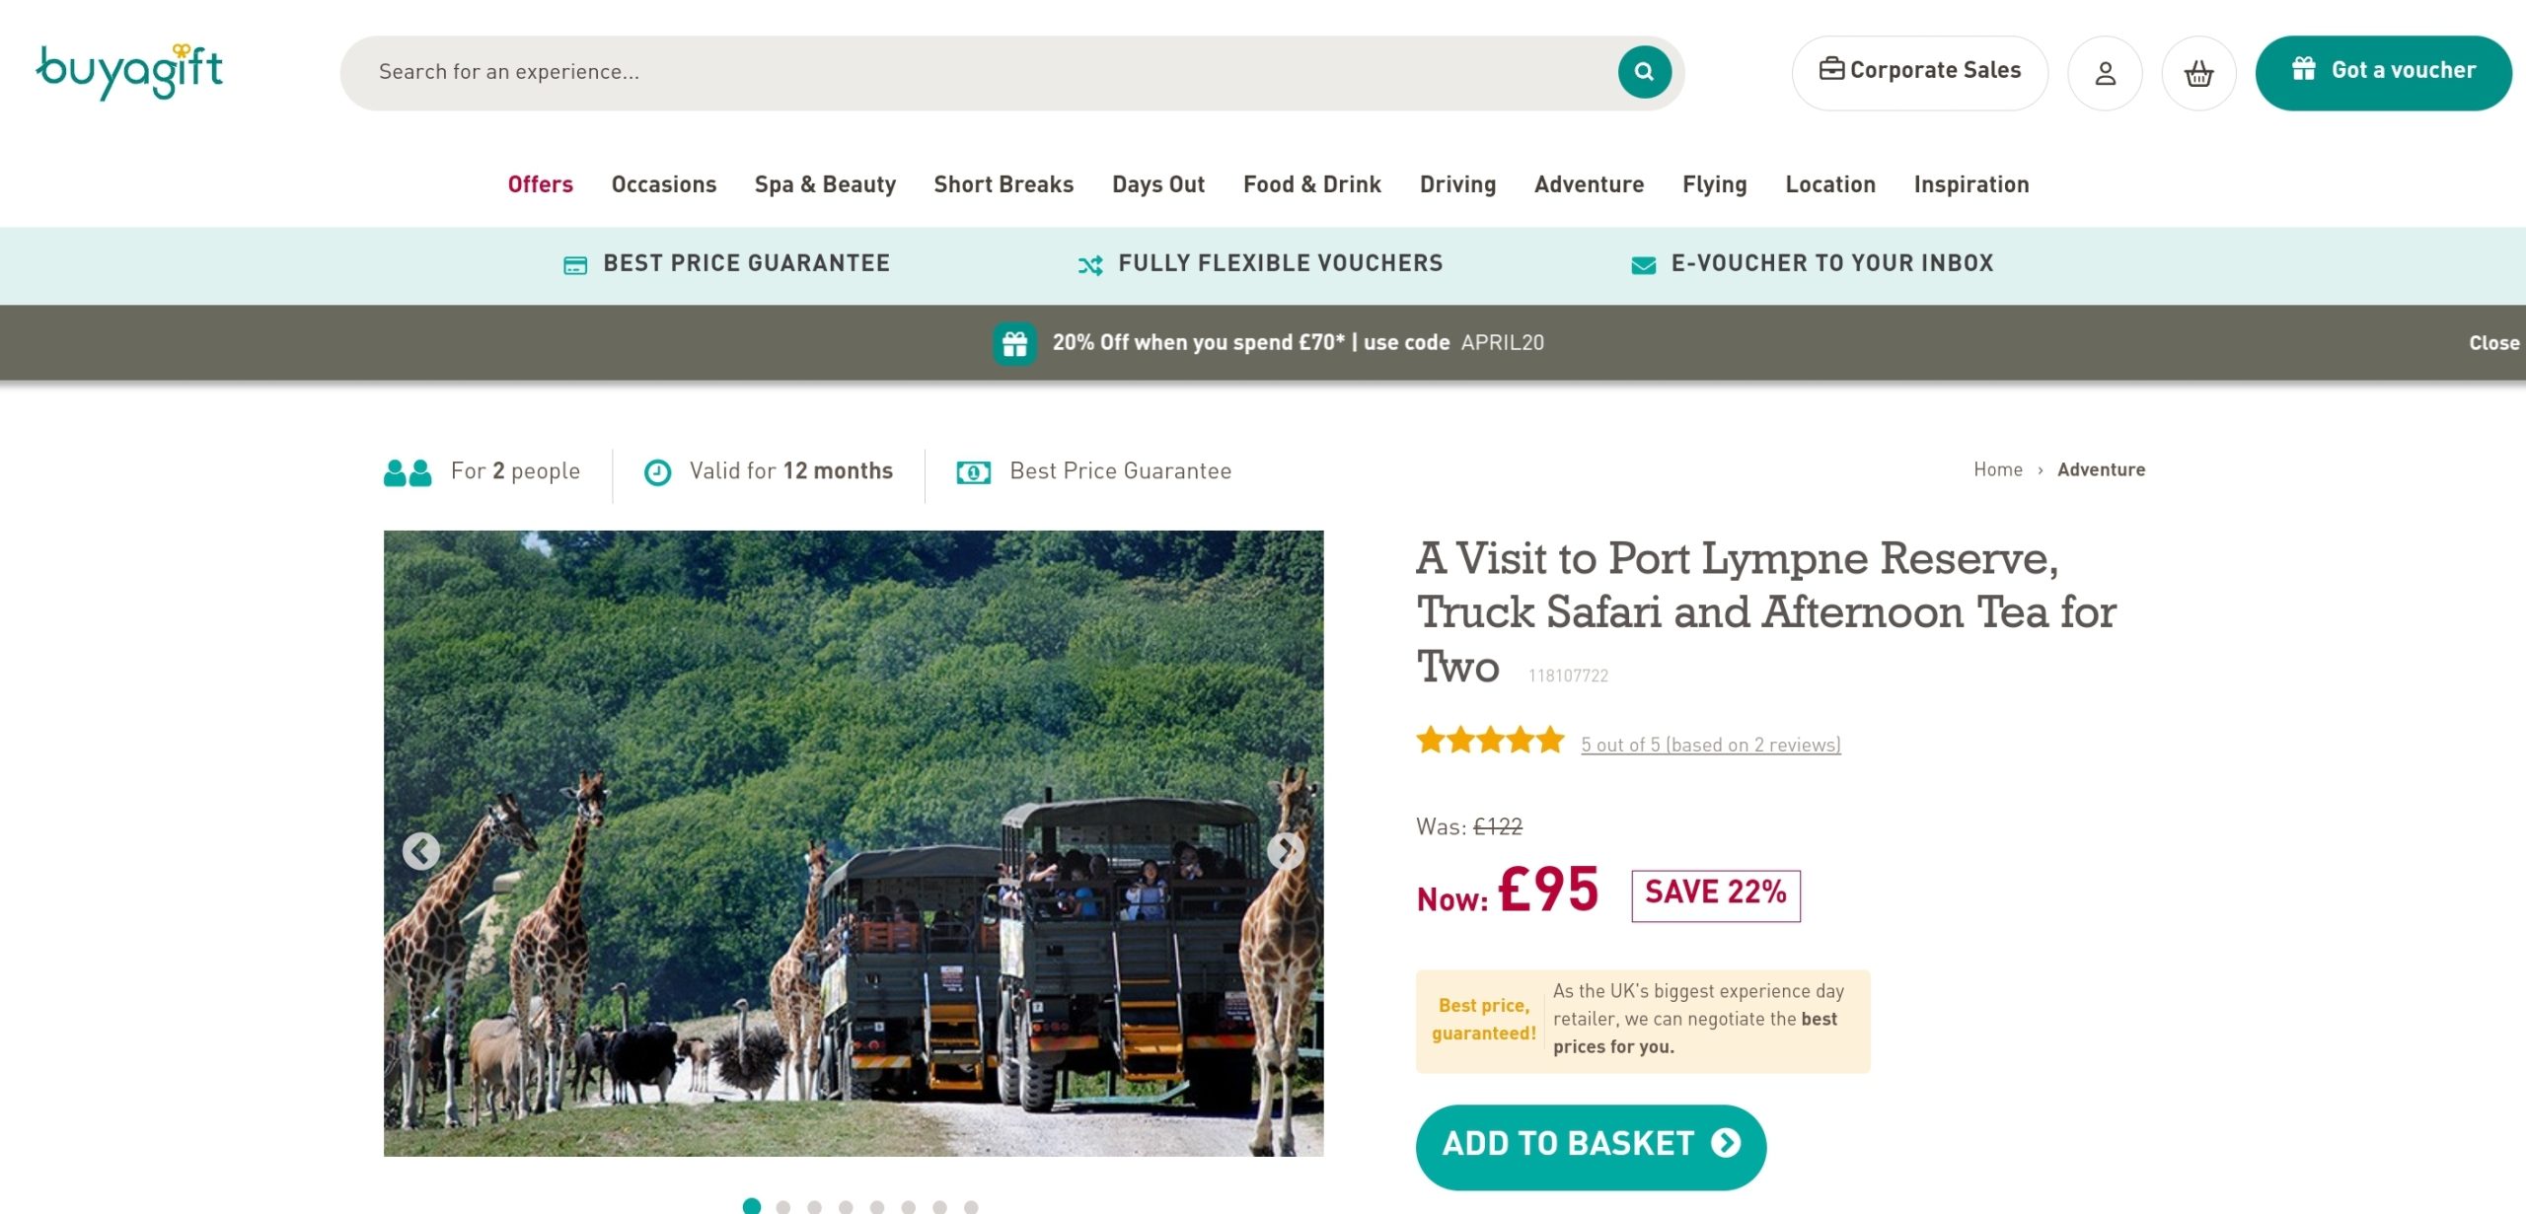Show previous carousel image arrow
This screenshot has height=1214, width=2526.
pyautogui.click(x=421, y=850)
